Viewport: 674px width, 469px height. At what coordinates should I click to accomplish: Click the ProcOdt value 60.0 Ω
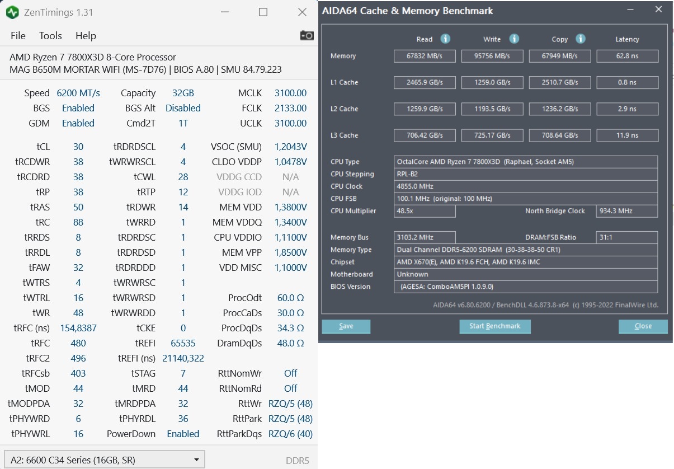(290, 298)
